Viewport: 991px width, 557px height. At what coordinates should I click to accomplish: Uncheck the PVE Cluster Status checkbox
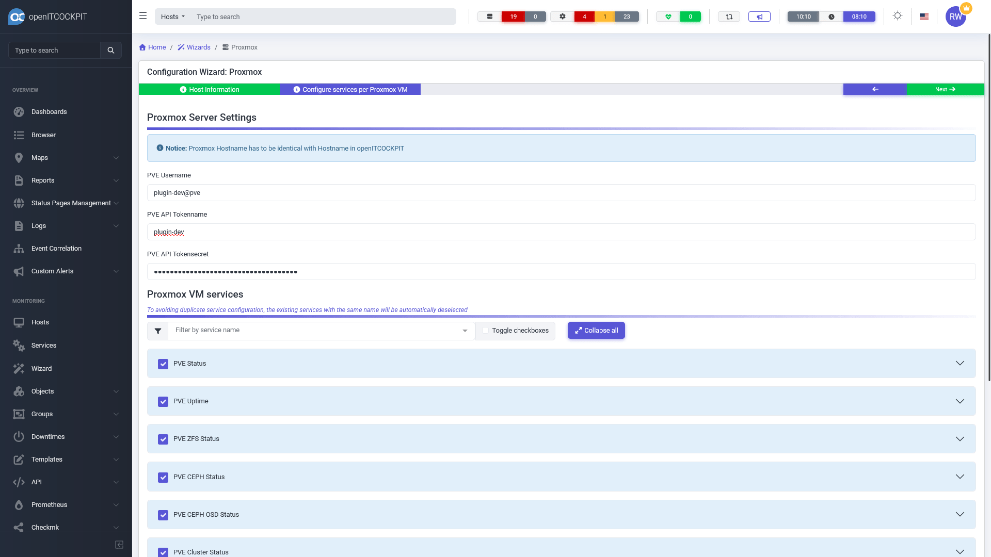[163, 552]
